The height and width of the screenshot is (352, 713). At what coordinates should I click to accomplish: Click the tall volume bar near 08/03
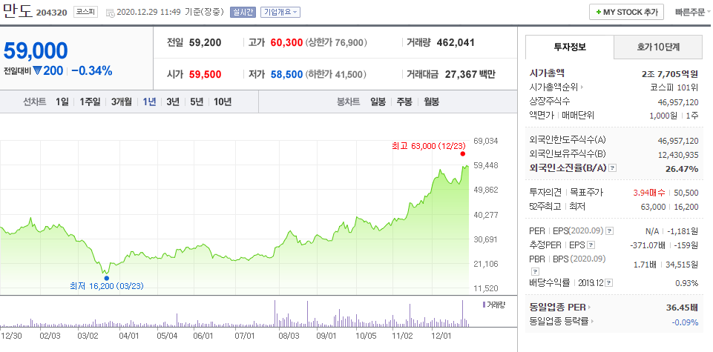[x=275, y=313]
